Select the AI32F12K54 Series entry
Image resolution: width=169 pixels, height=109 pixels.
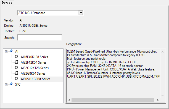(33, 62)
